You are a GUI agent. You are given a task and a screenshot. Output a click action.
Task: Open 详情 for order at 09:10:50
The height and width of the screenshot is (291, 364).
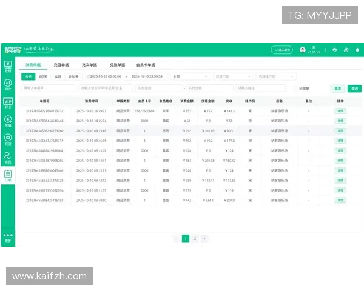point(340,200)
